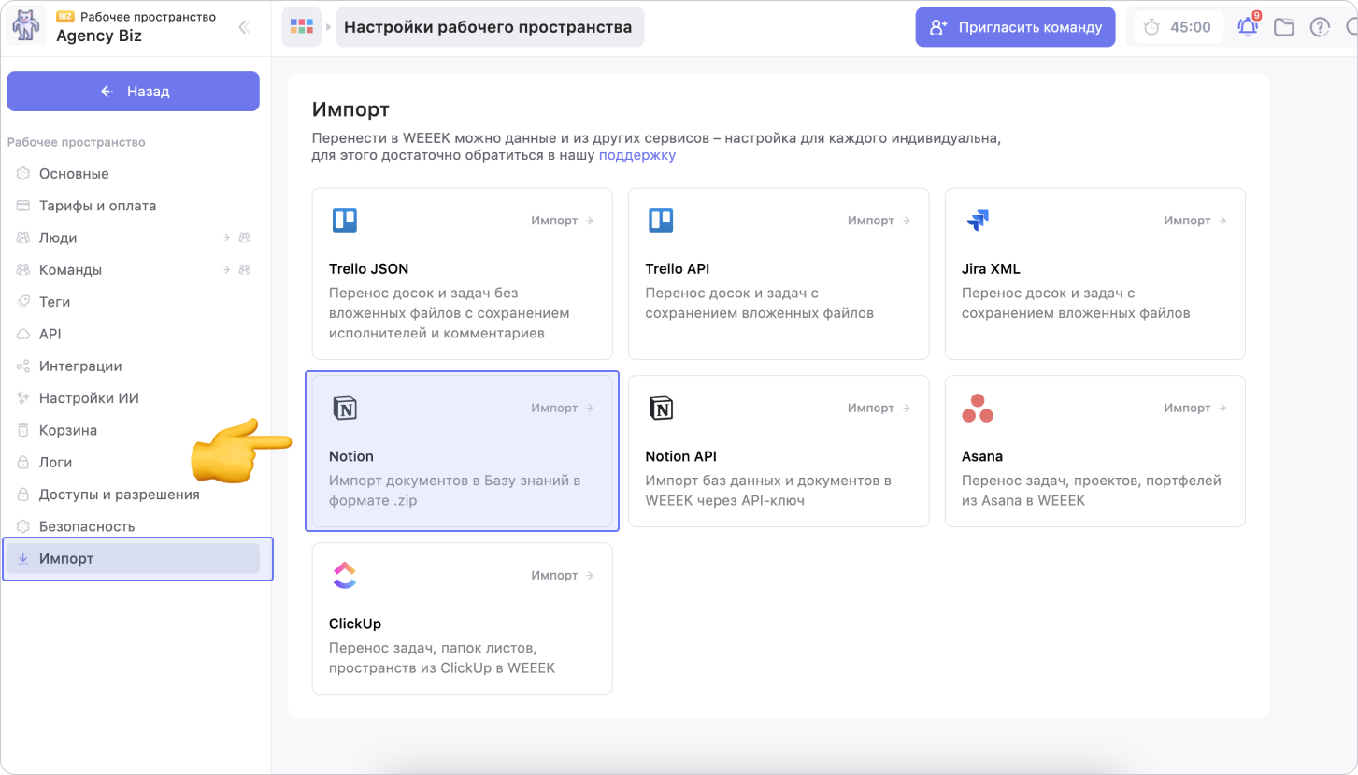Click the Notion API logo icon
The width and height of the screenshot is (1358, 775).
(661, 409)
